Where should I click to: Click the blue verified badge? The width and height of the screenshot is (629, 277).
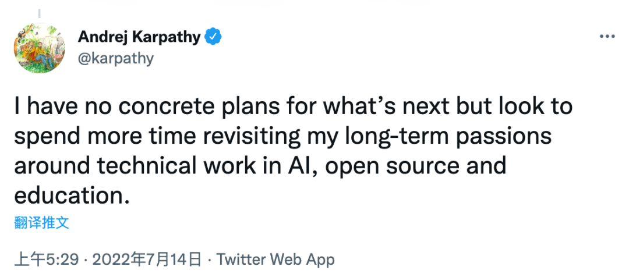coord(213,37)
